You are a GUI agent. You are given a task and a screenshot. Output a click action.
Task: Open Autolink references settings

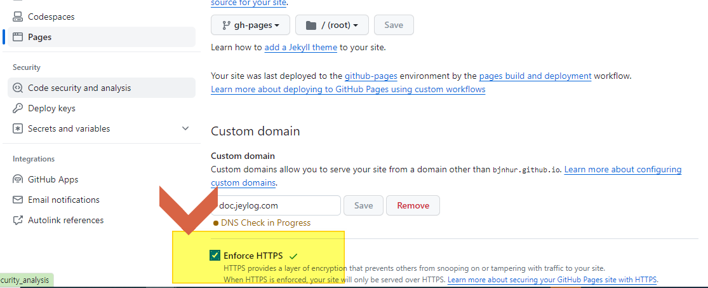click(x=102, y=220)
